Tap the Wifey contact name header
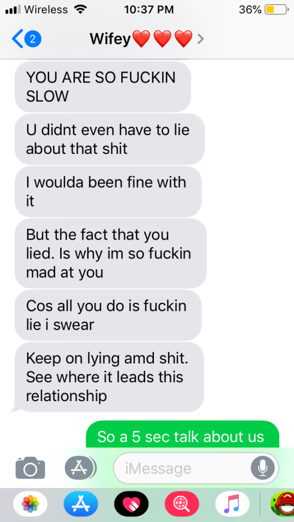Viewport: 294px width, 522px height. [141, 40]
